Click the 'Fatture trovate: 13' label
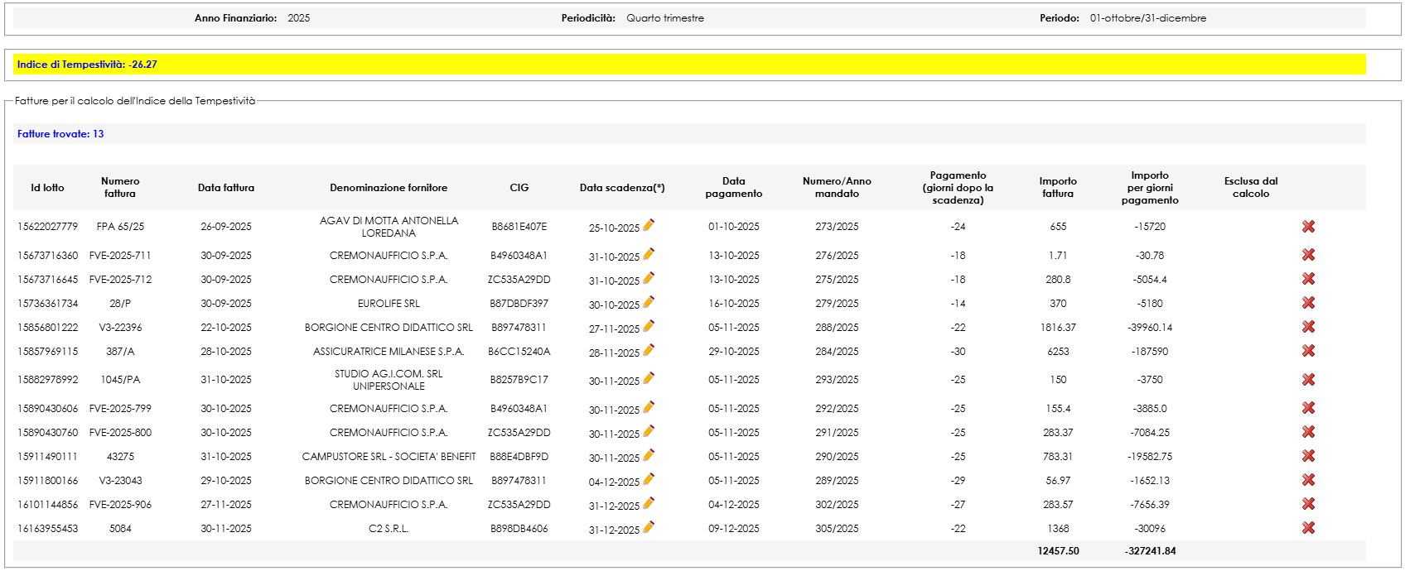1405x571 pixels. point(60,134)
